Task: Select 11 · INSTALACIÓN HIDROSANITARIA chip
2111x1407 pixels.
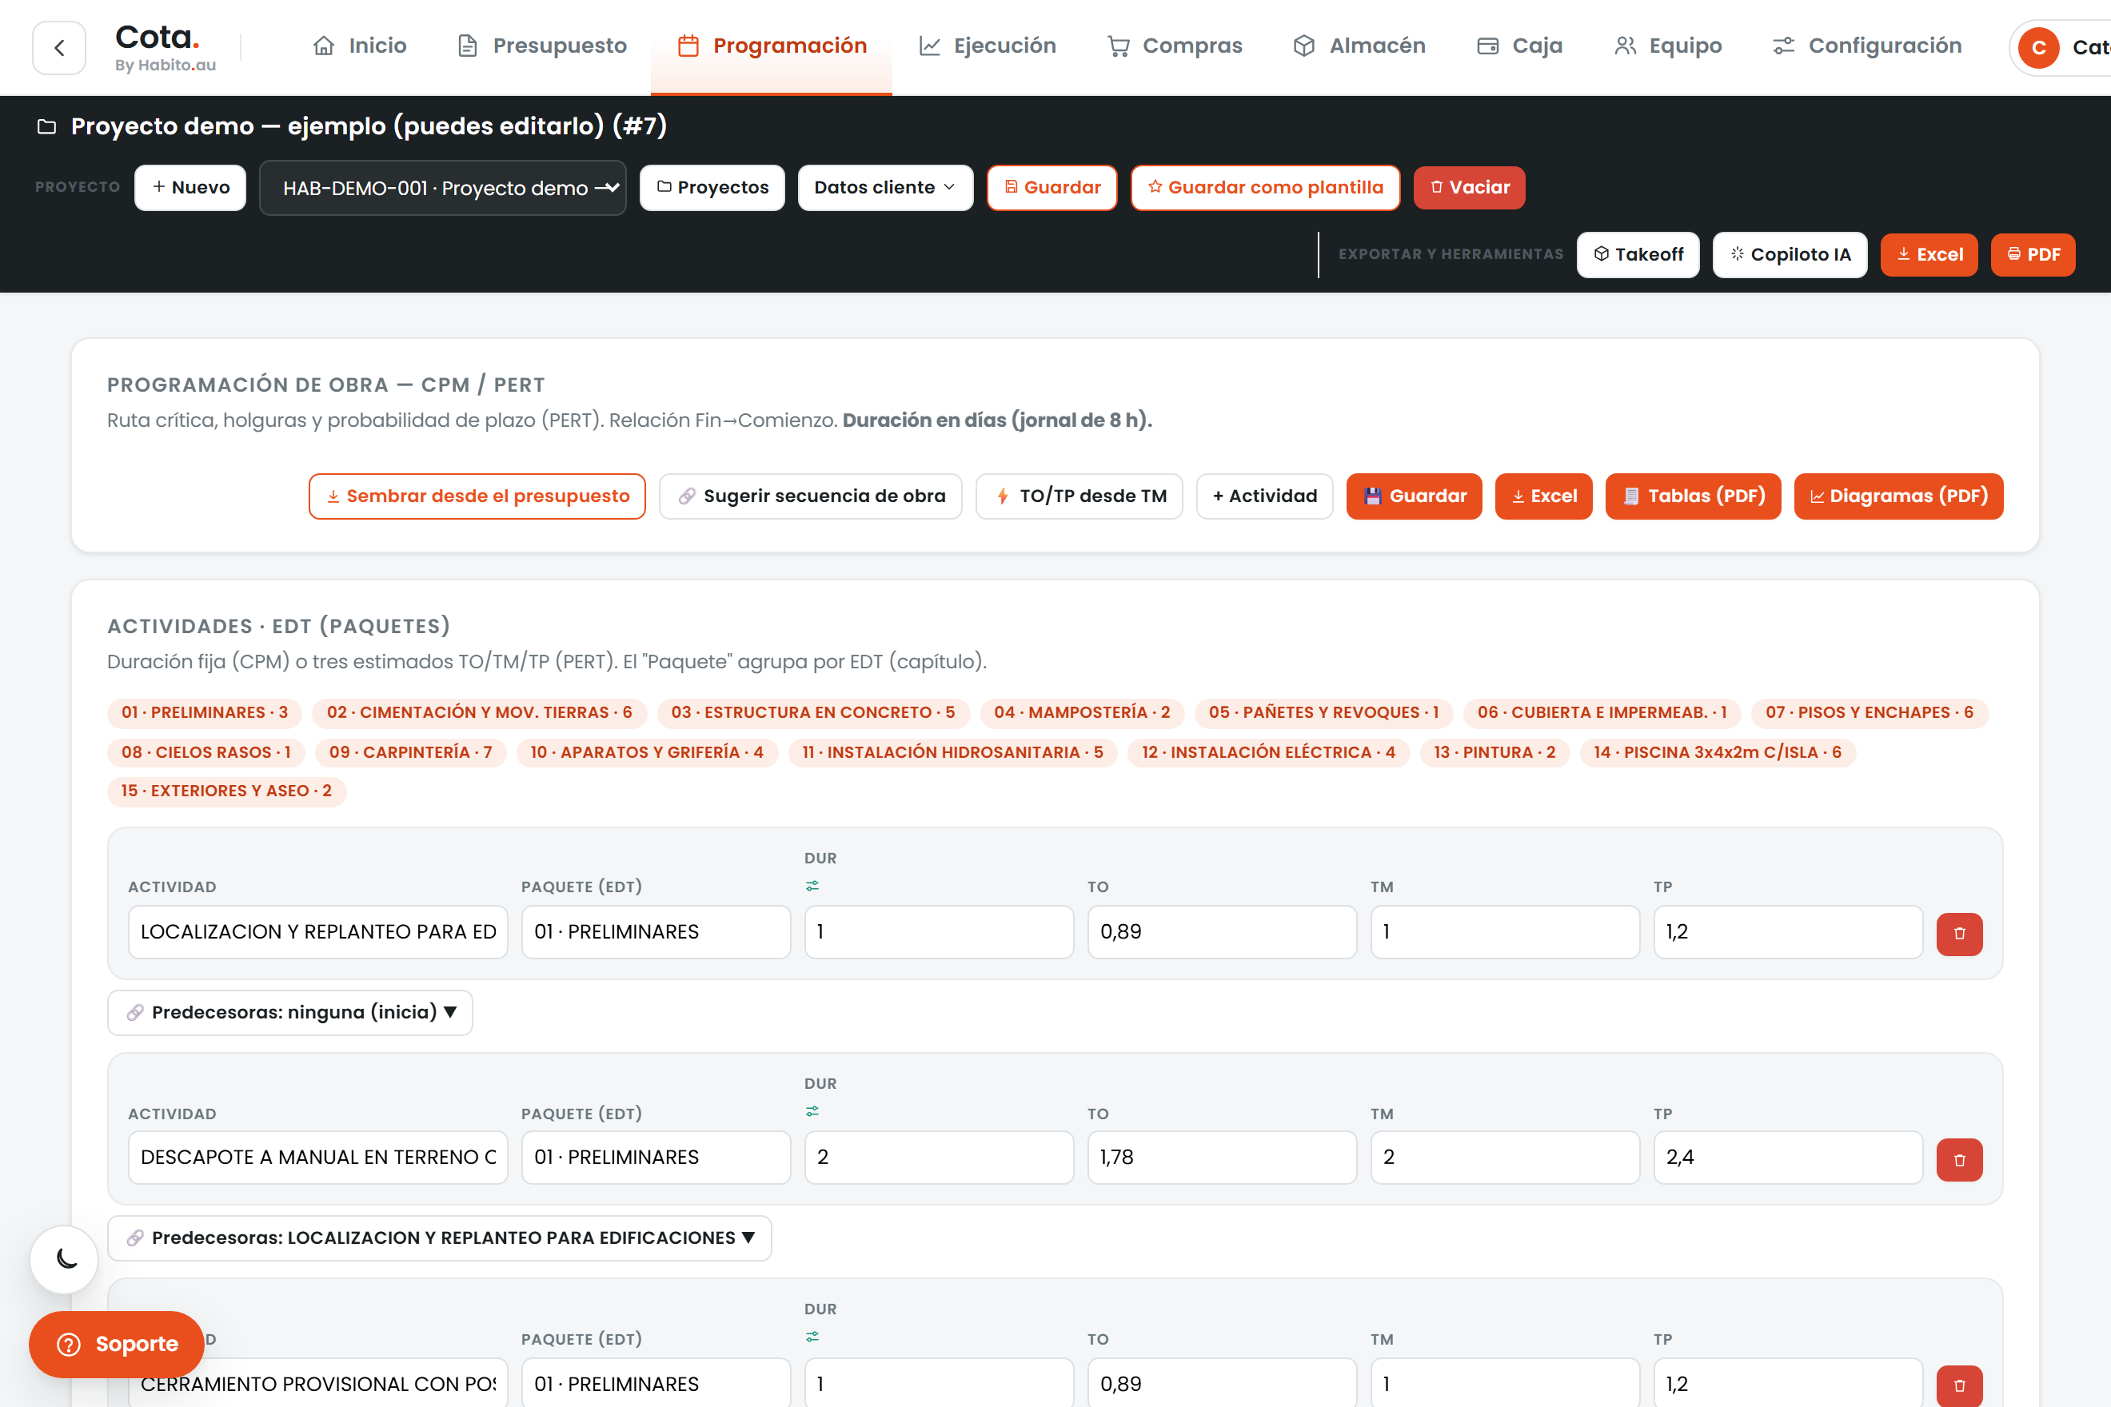Action: [953, 753]
